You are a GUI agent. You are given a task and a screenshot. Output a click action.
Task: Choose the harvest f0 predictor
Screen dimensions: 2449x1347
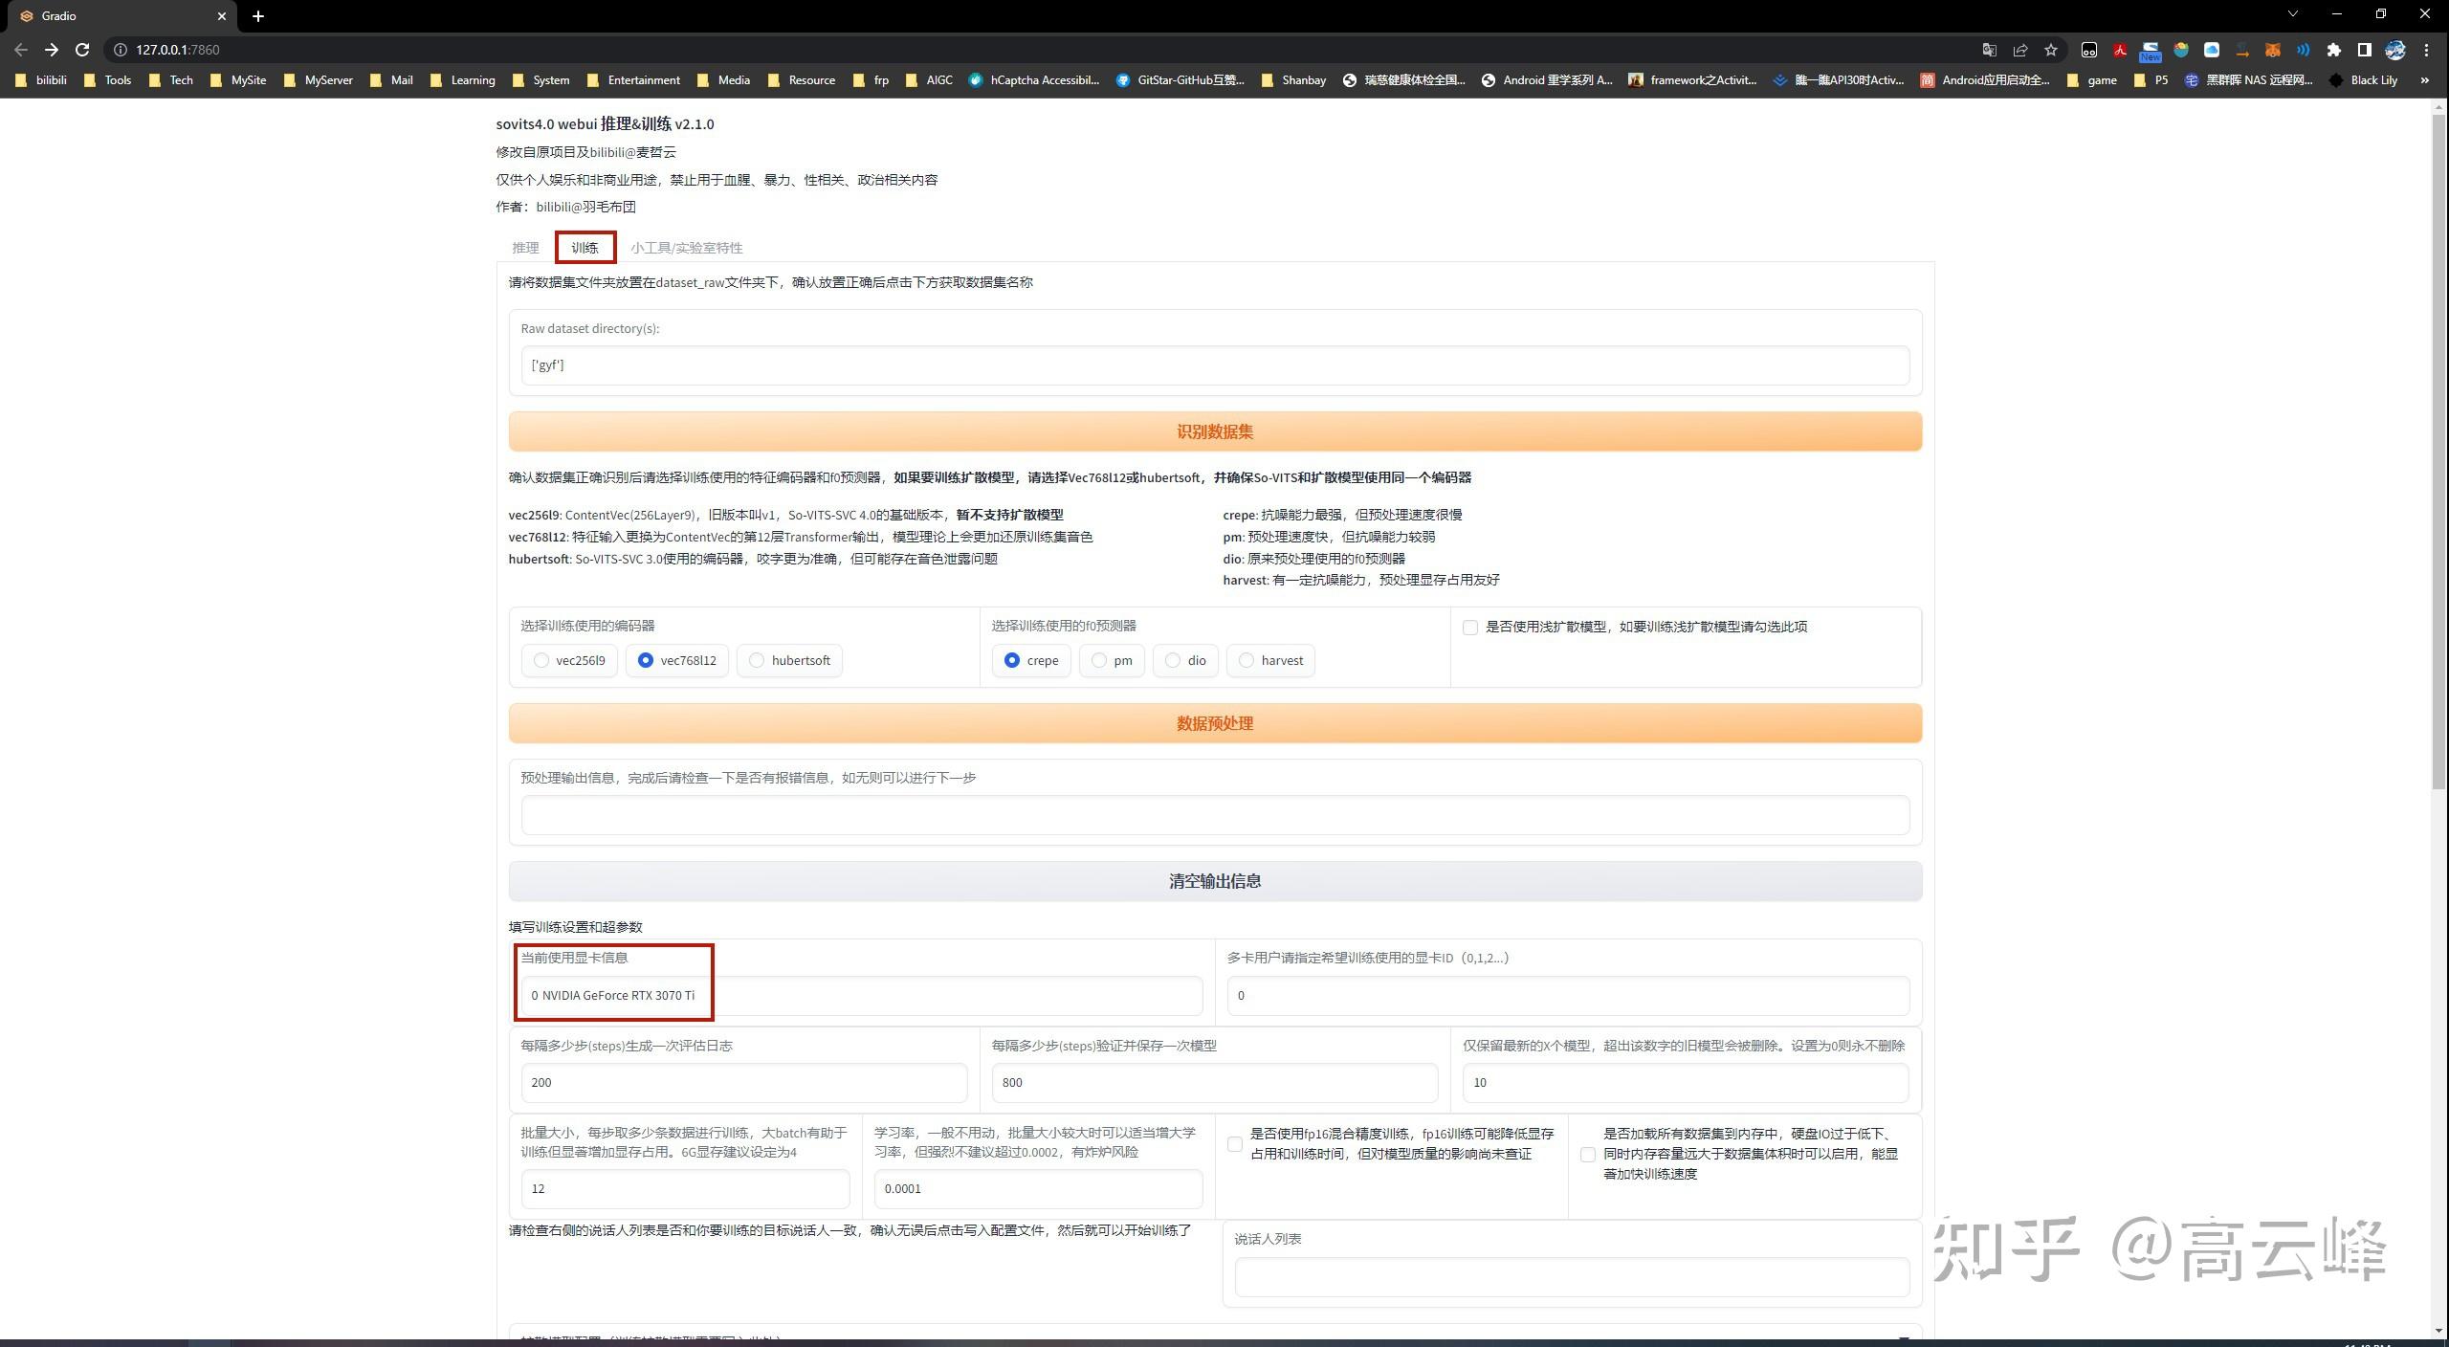(1246, 660)
